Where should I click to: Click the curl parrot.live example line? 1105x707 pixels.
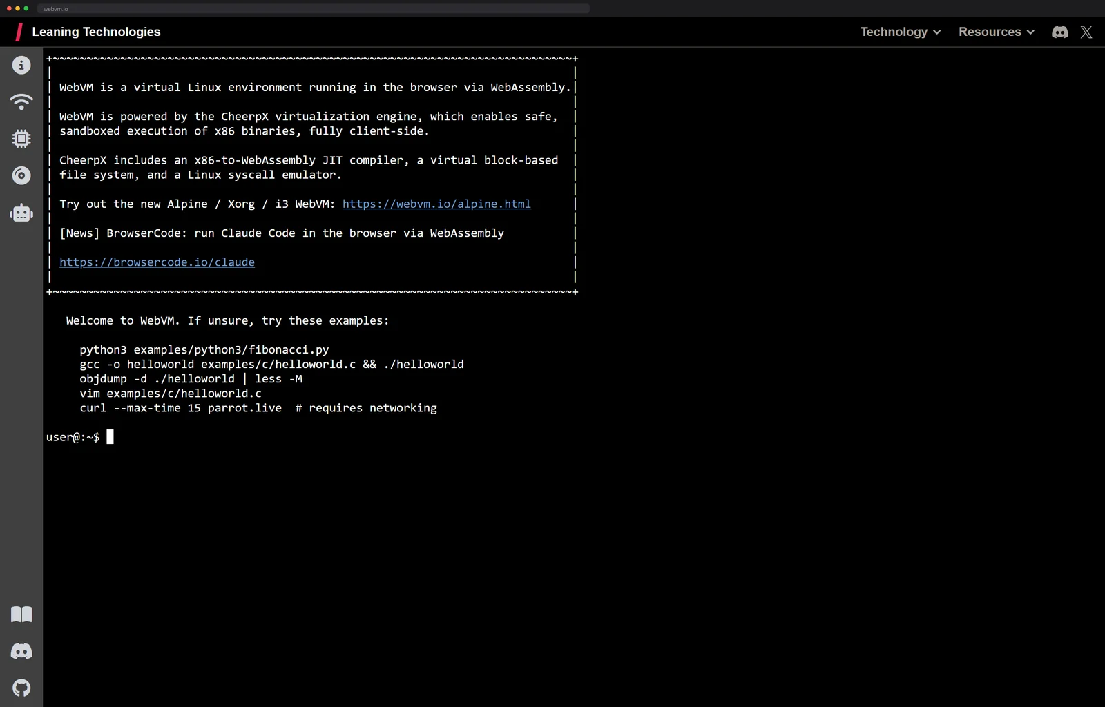258,407
